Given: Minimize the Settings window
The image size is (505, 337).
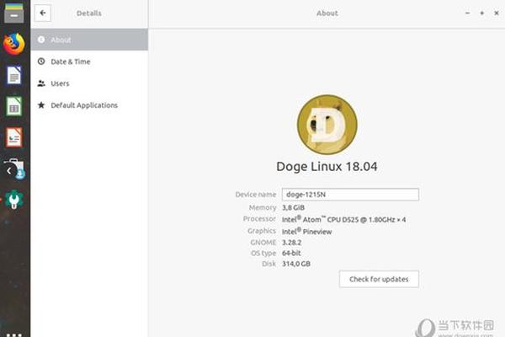Looking at the screenshot, I should (467, 13).
